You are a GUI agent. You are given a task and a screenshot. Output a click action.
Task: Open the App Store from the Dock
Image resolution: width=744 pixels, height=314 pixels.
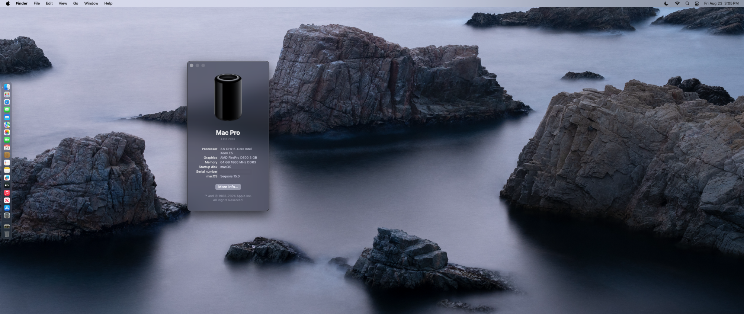[x=7, y=208]
